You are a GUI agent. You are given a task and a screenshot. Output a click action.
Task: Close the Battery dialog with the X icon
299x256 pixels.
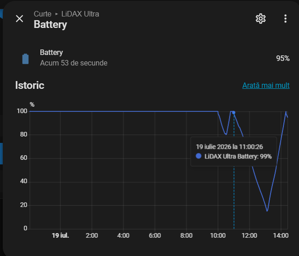pos(19,19)
